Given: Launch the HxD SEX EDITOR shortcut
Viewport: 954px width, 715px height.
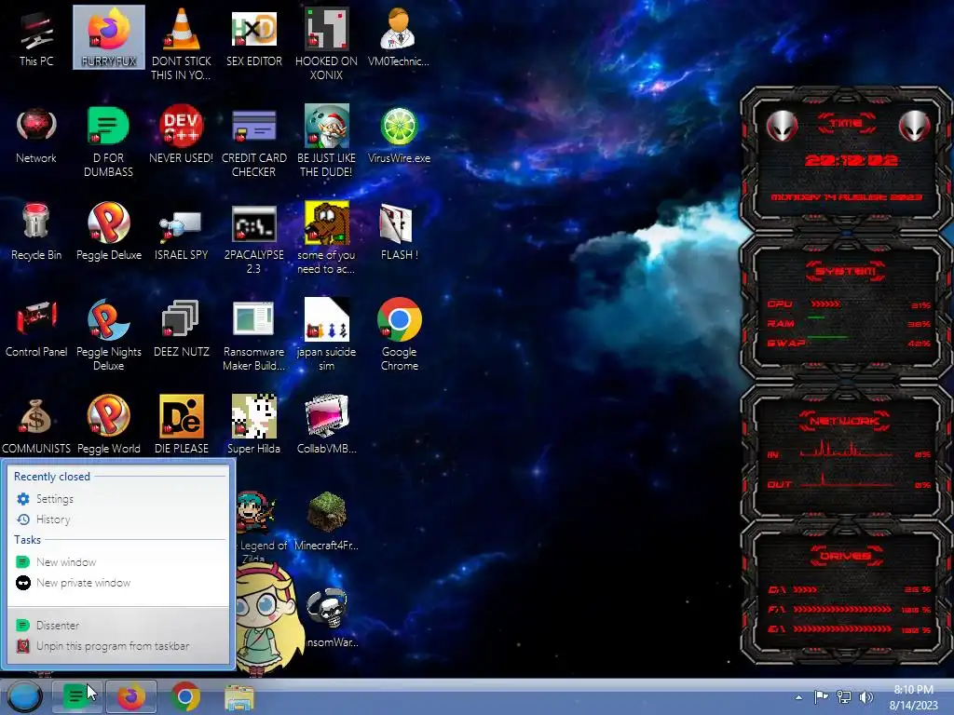Looking at the screenshot, I should click(253, 37).
